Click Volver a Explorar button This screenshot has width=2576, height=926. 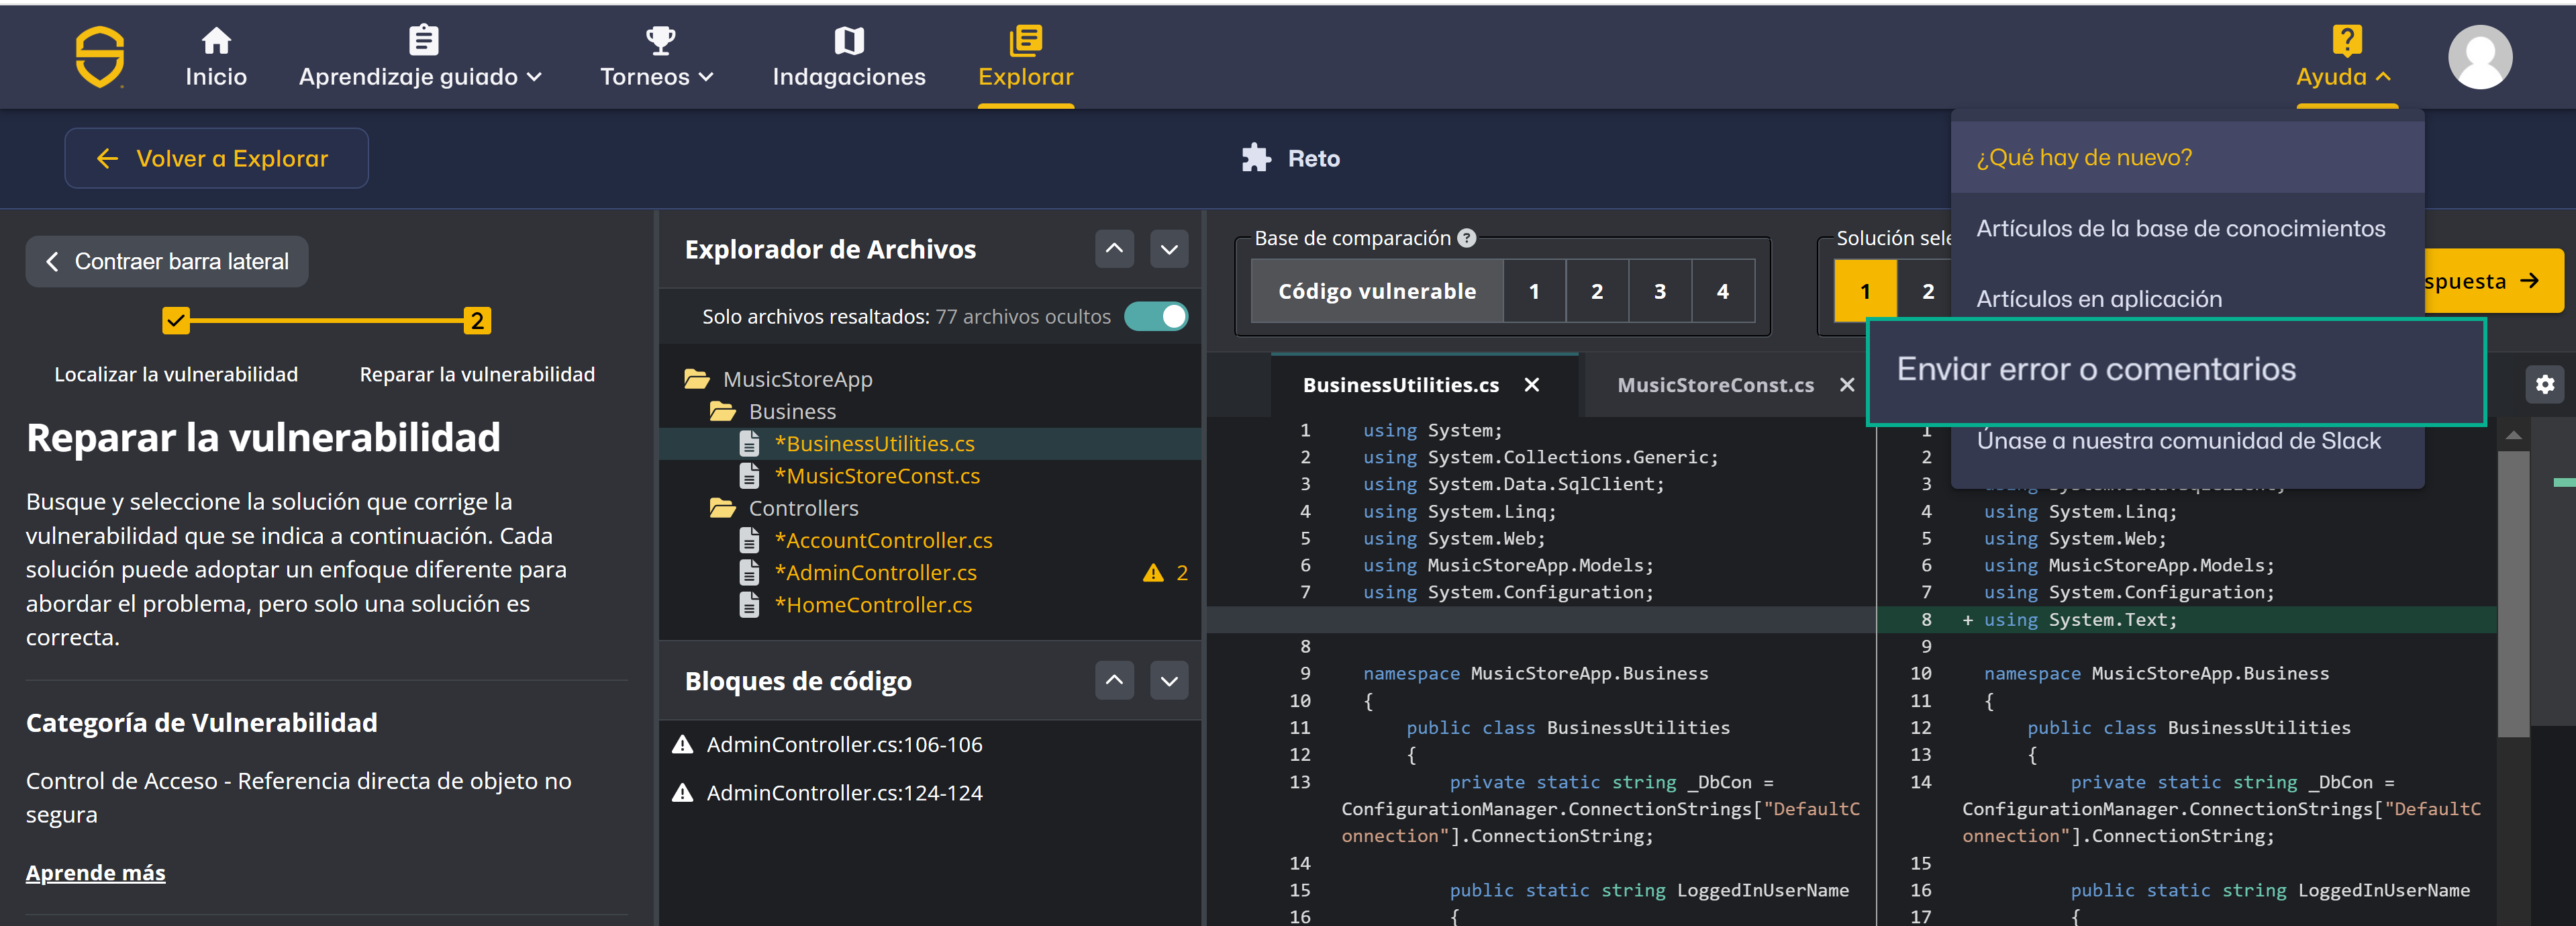(216, 158)
